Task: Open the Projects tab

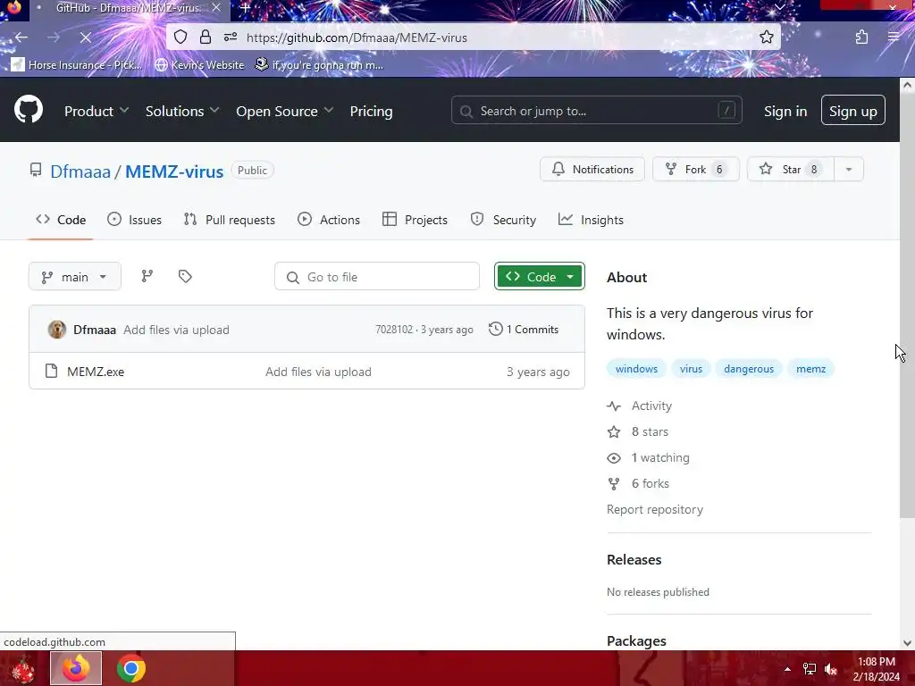Action: coord(415,220)
